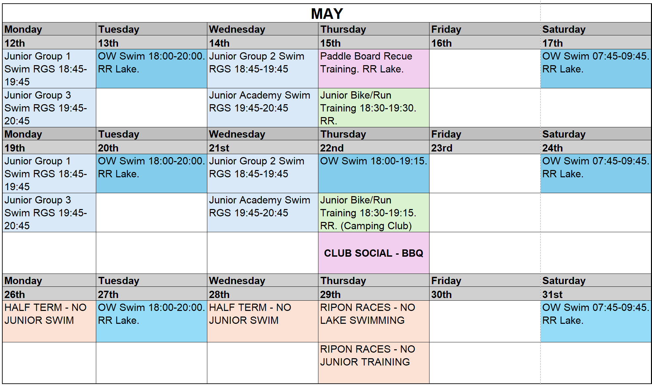Click the CLUB SOCIAL - BBQ cell
Viewport: 652px width, 385px height.
coord(374,253)
